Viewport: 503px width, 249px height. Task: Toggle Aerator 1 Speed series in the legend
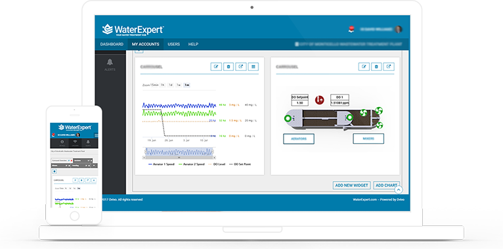160,164
